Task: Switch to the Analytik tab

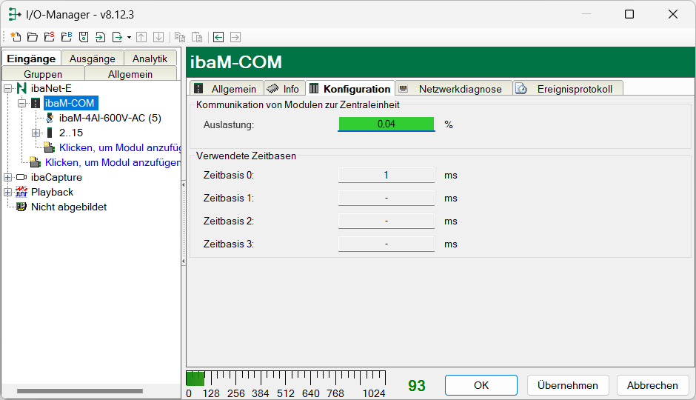Action: tap(150, 59)
